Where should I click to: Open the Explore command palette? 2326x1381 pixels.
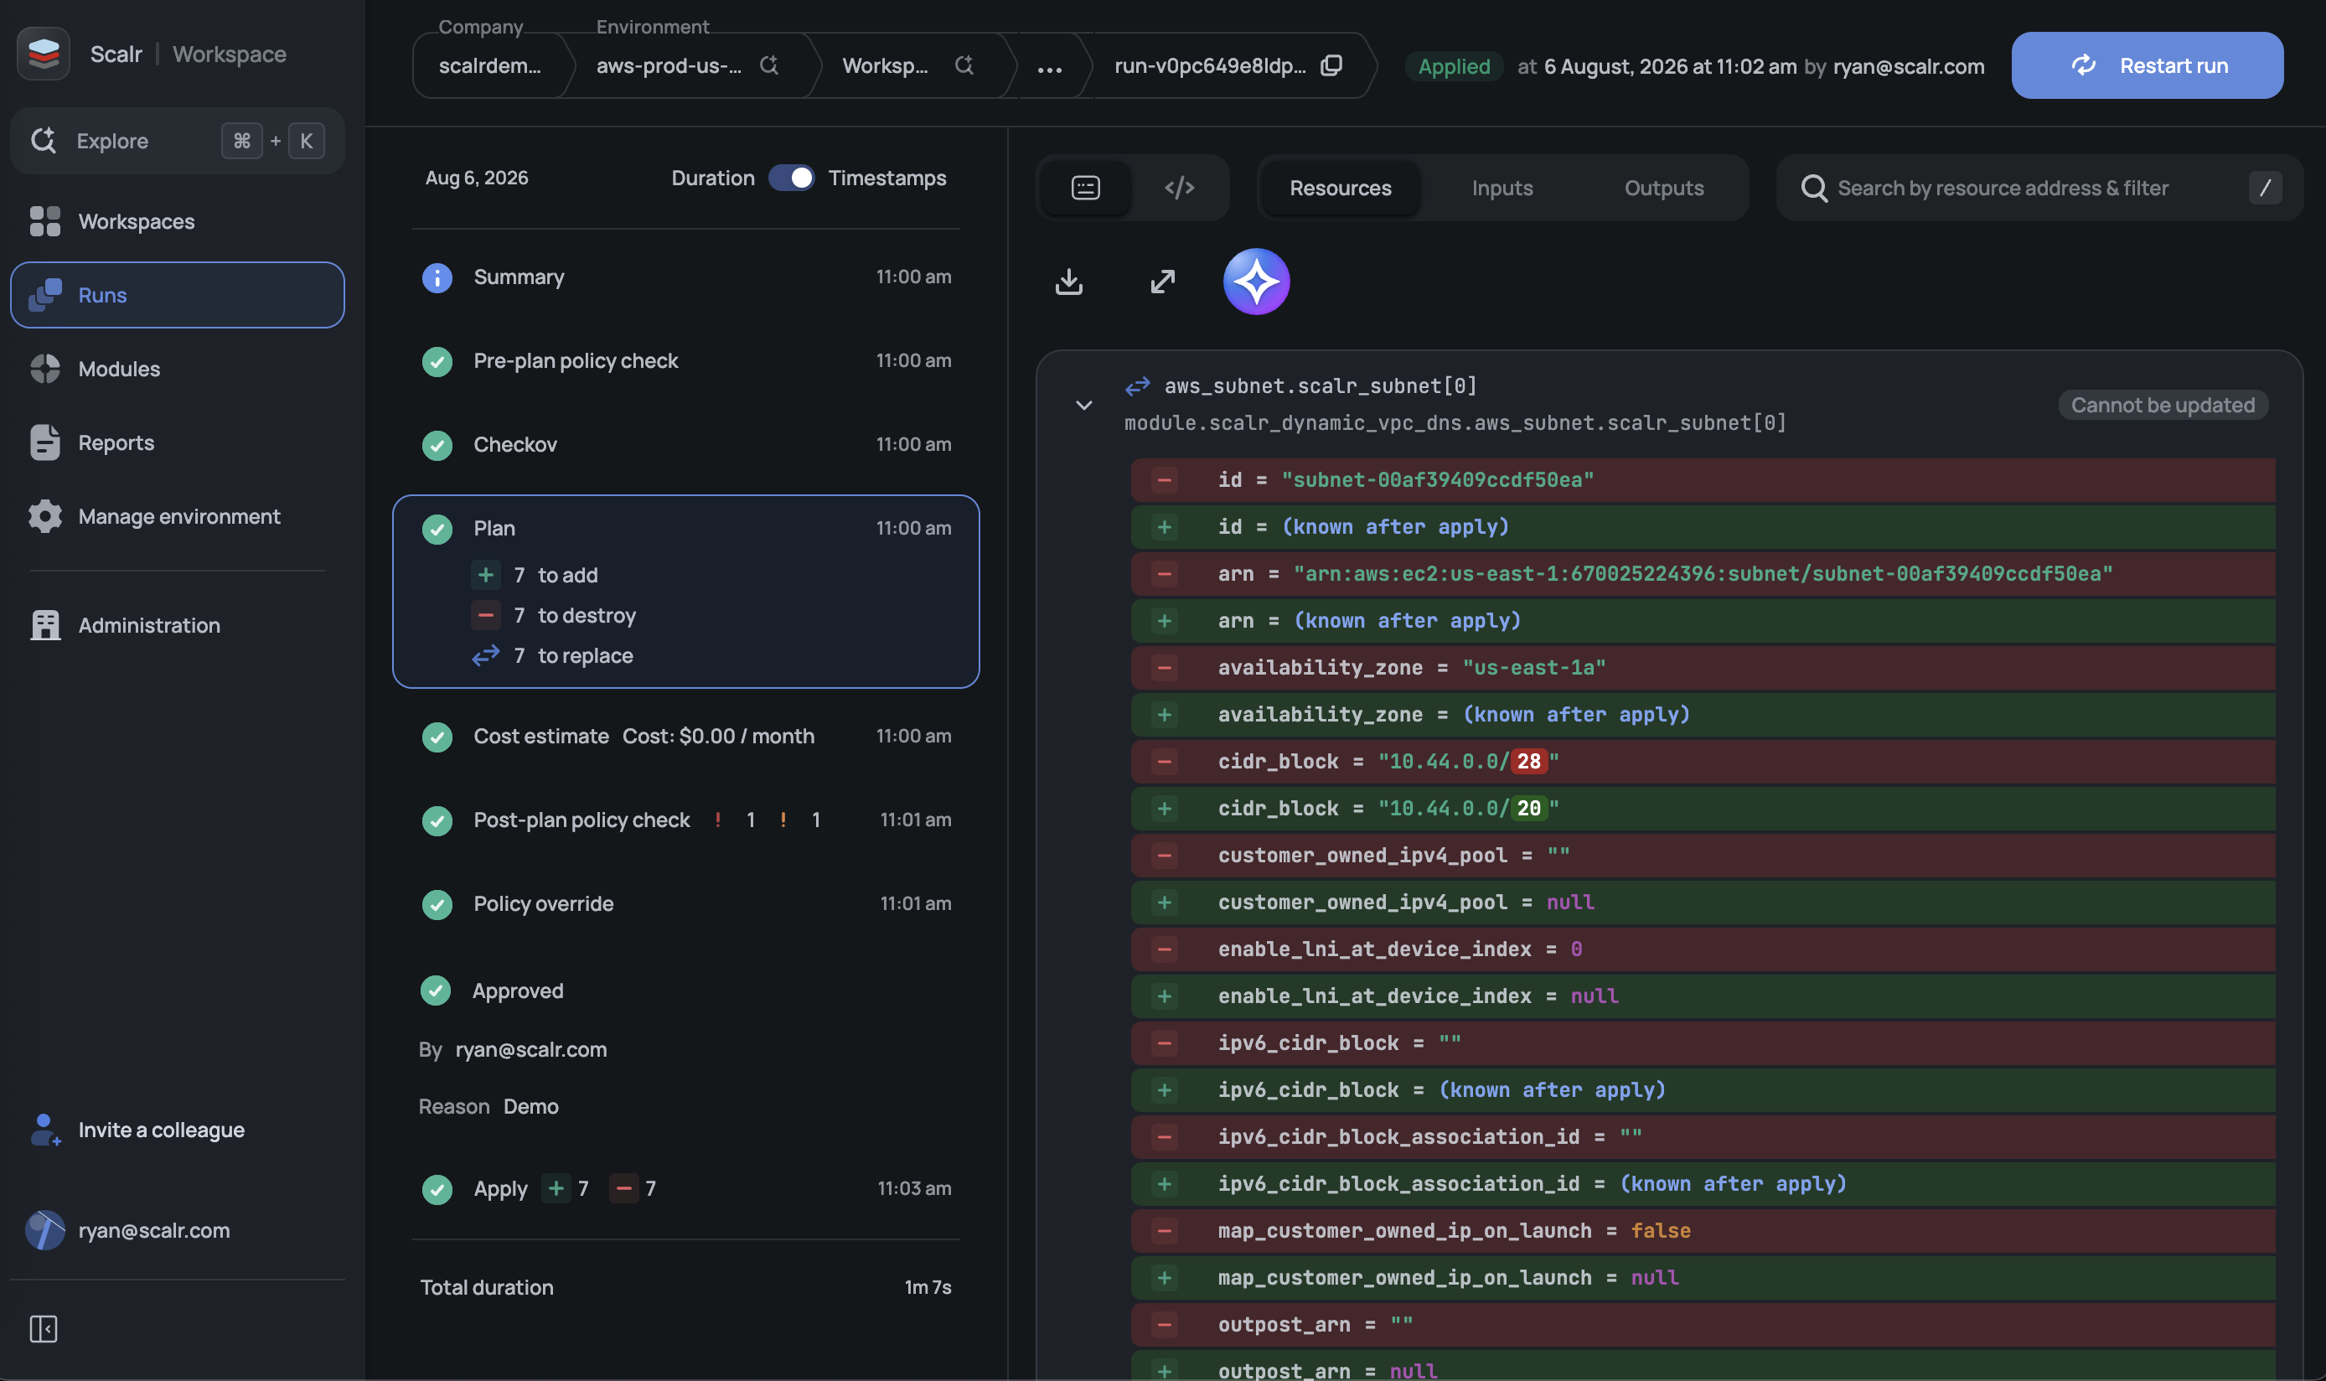click(178, 141)
